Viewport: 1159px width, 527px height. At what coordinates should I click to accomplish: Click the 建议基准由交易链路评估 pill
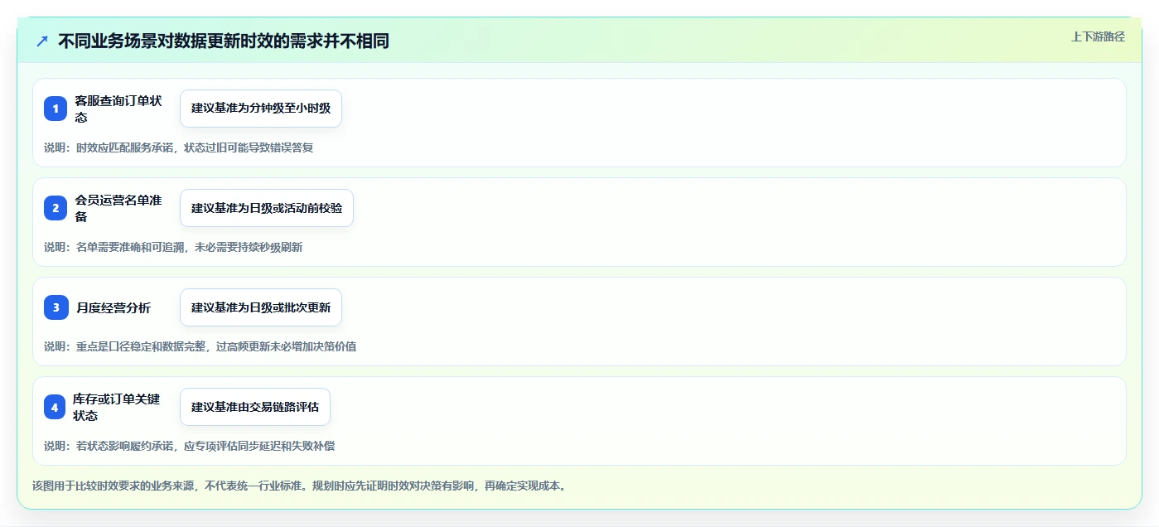[x=255, y=407]
